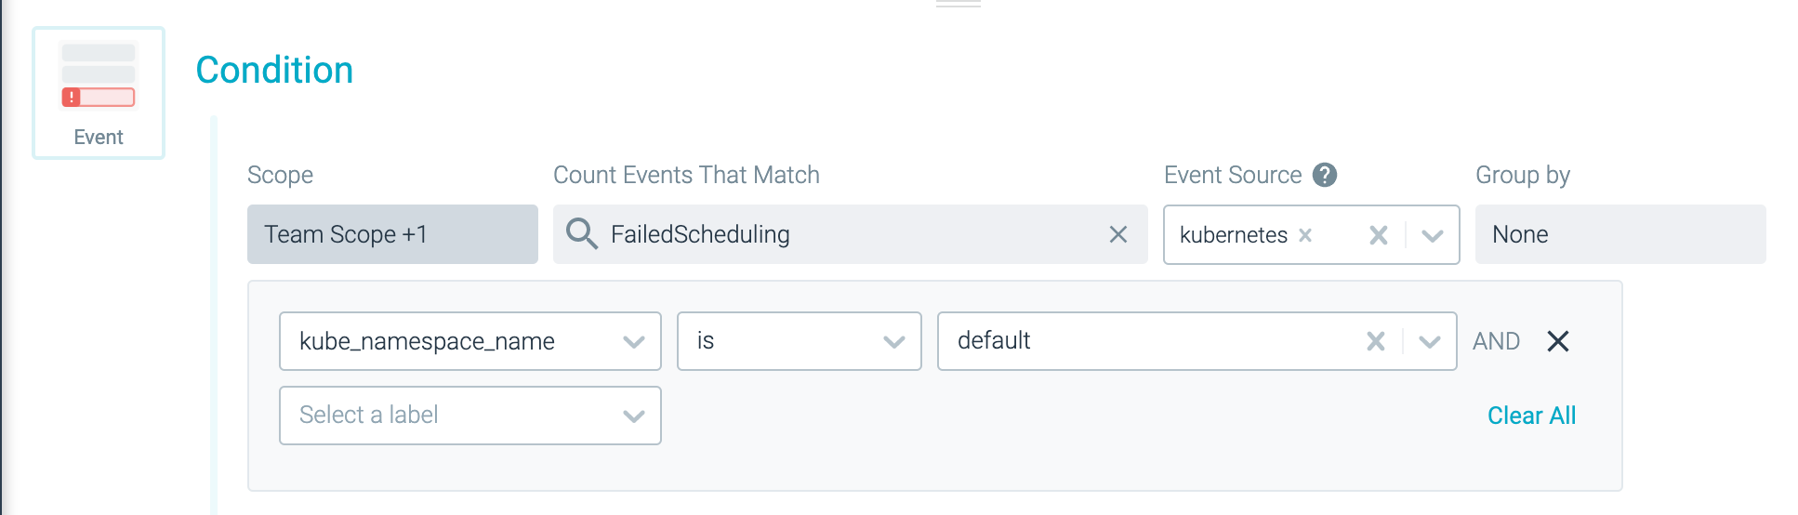Clear the FailedScheduling search text
This screenshot has width=1798, height=515.
pyautogui.click(x=1118, y=234)
